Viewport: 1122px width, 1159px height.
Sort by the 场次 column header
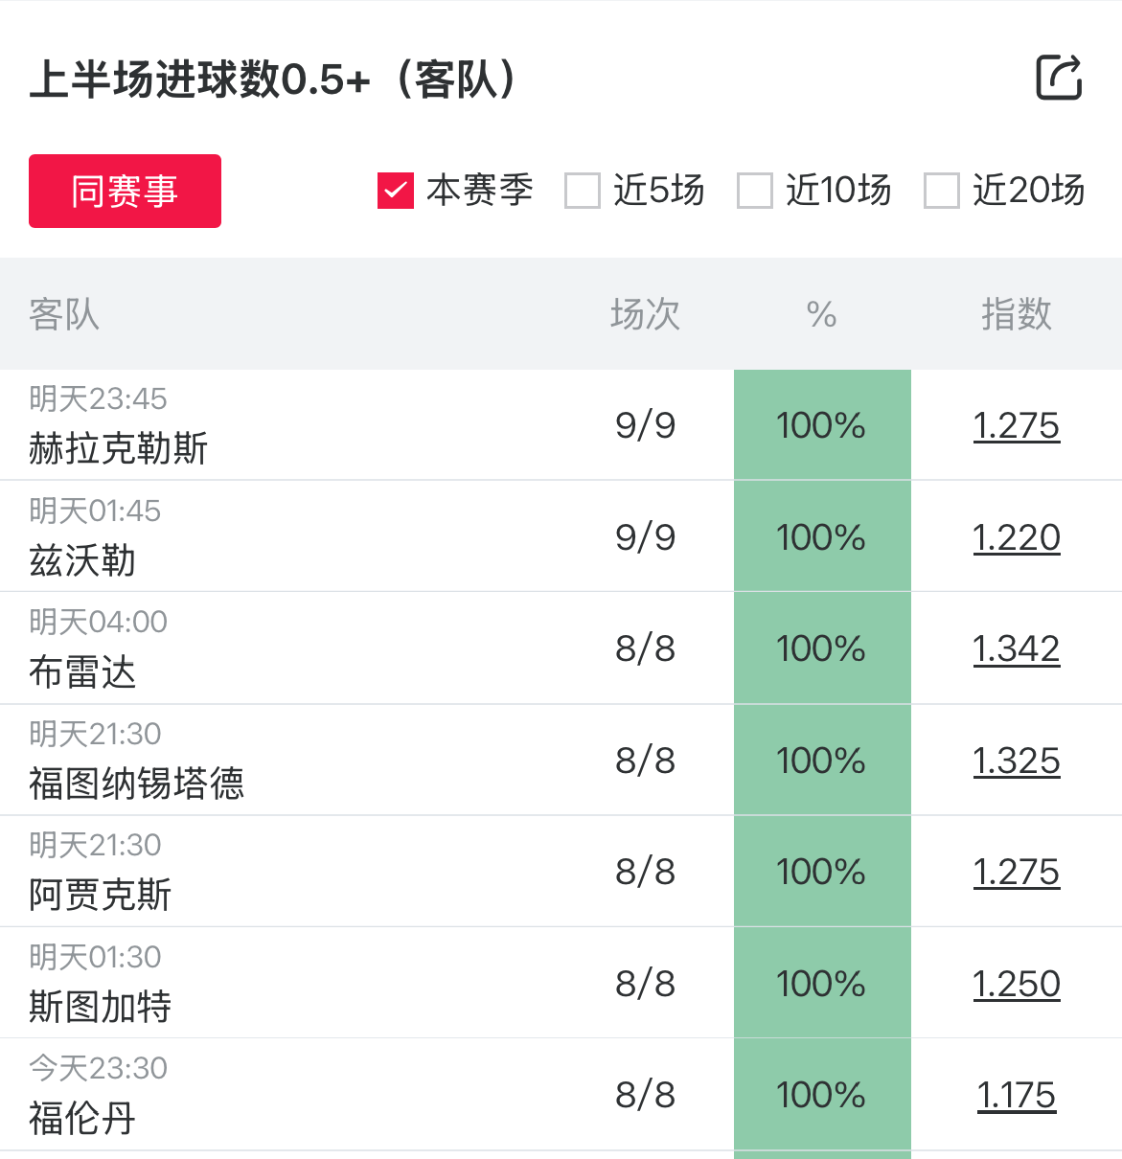645,314
